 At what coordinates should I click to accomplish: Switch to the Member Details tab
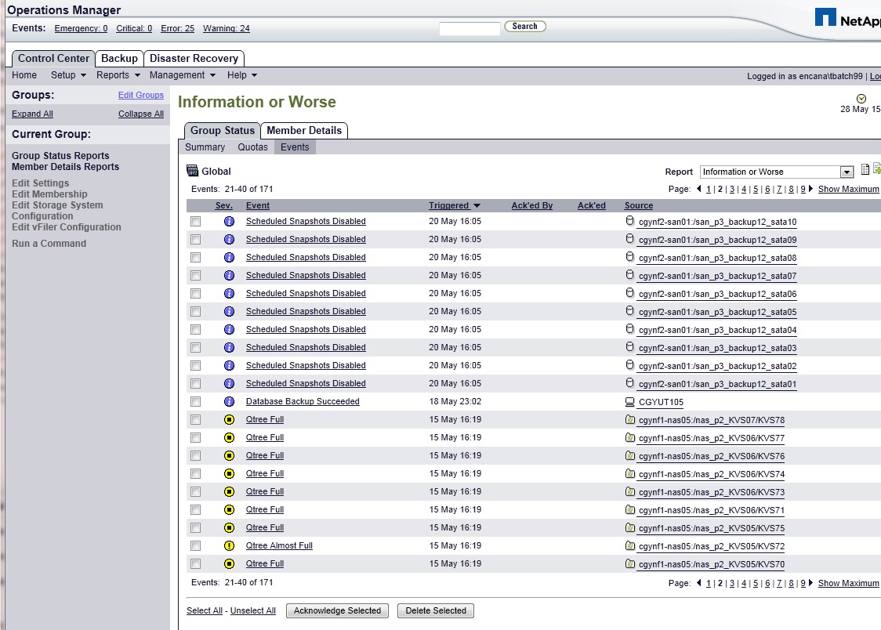click(304, 130)
